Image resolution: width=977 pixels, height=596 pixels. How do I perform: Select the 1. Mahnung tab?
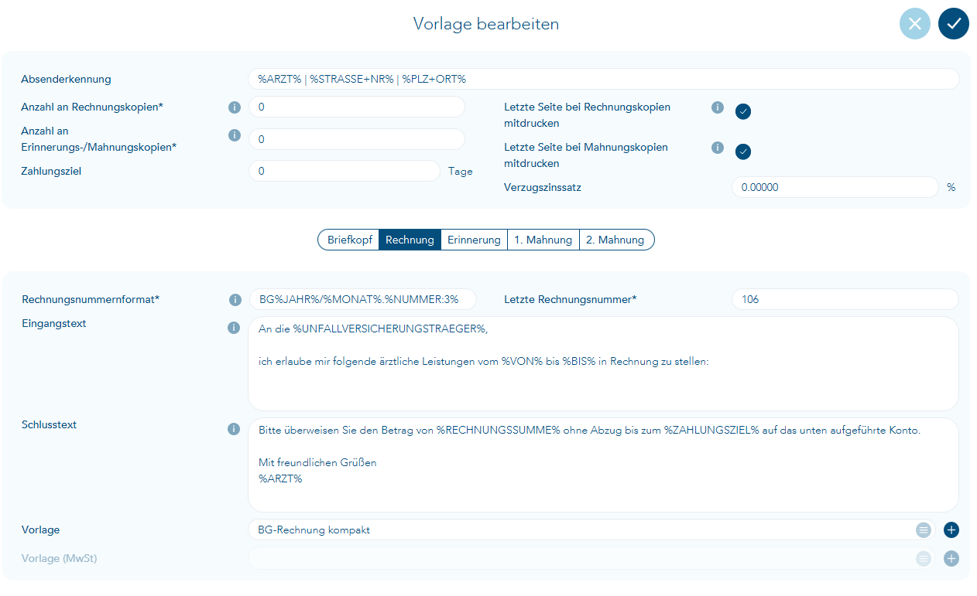pyautogui.click(x=543, y=240)
